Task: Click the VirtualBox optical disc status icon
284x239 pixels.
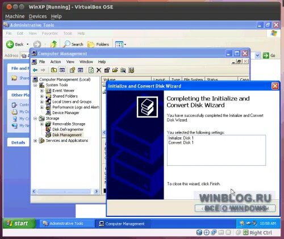Action: coord(206,232)
